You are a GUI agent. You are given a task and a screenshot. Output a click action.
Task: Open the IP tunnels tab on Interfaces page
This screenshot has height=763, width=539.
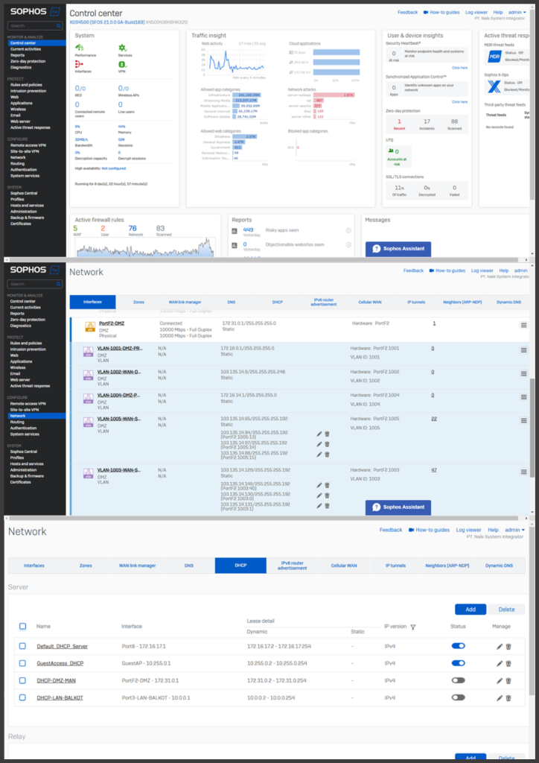pyautogui.click(x=416, y=303)
